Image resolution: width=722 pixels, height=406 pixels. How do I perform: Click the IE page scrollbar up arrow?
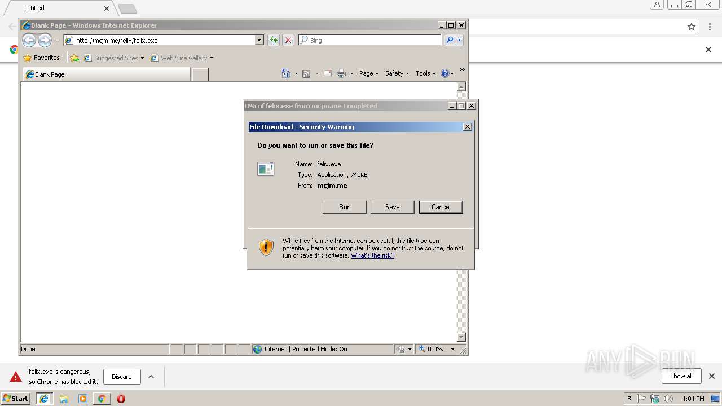tap(461, 87)
